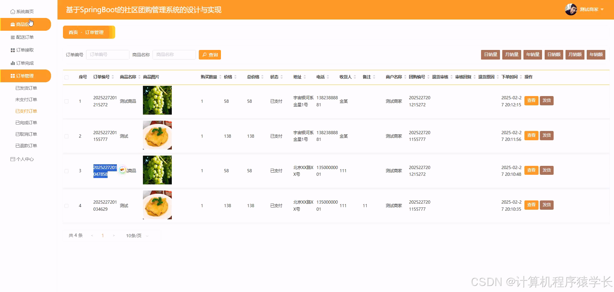This screenshot has height=292, width=614.
Task: Click 查看 for order 2025227201155777
Action: click(531, 135)
